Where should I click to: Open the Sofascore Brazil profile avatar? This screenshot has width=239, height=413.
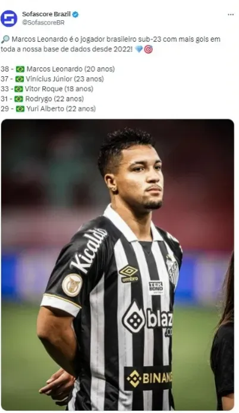pos(9,18)
